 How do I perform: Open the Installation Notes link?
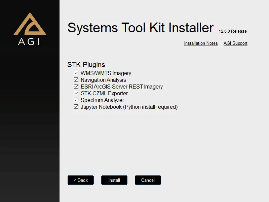tap(201, 43)
